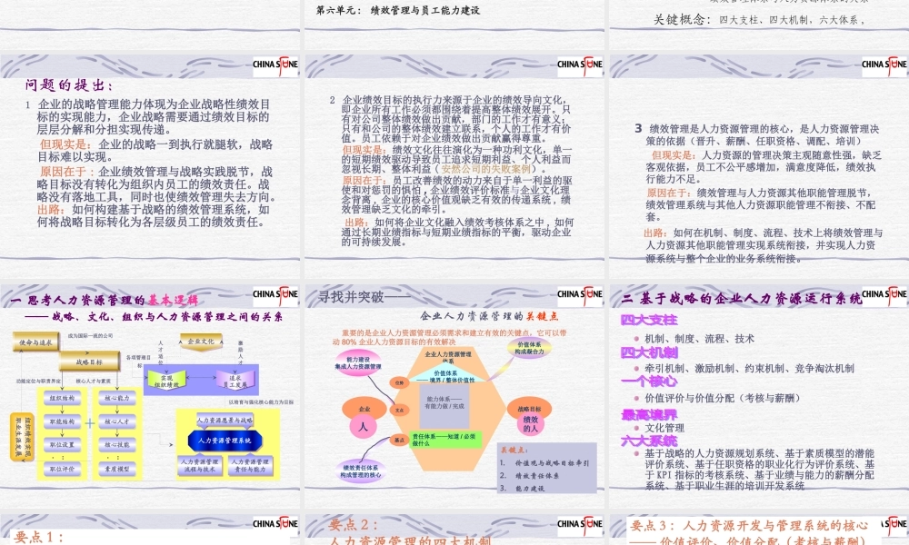Click the 职能结构 box
The image size is (909, 545).
(62, 421)
